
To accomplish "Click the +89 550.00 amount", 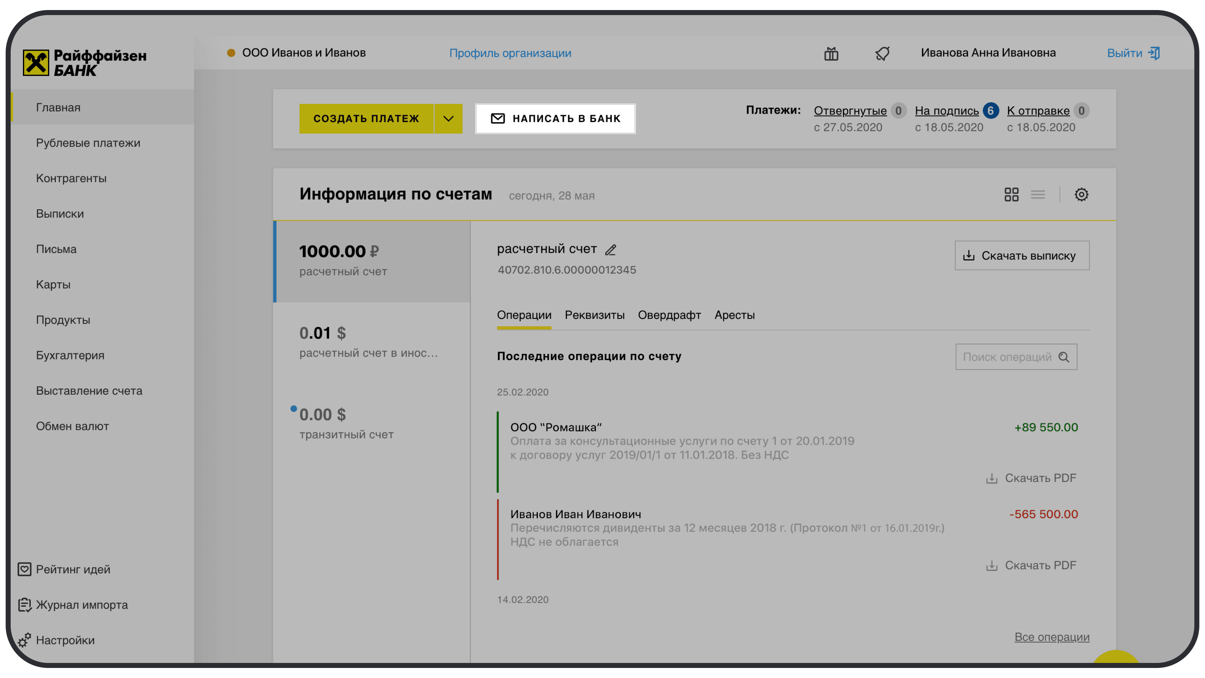I will (1046, 427).
